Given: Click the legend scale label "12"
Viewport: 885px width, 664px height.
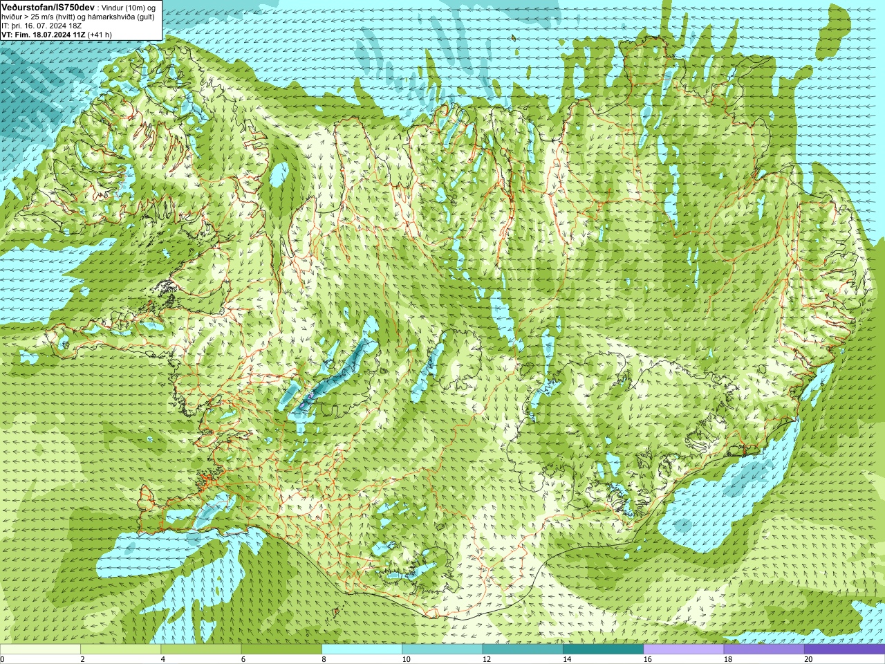Looking at the screenshot, I should (x=487, y=659).
